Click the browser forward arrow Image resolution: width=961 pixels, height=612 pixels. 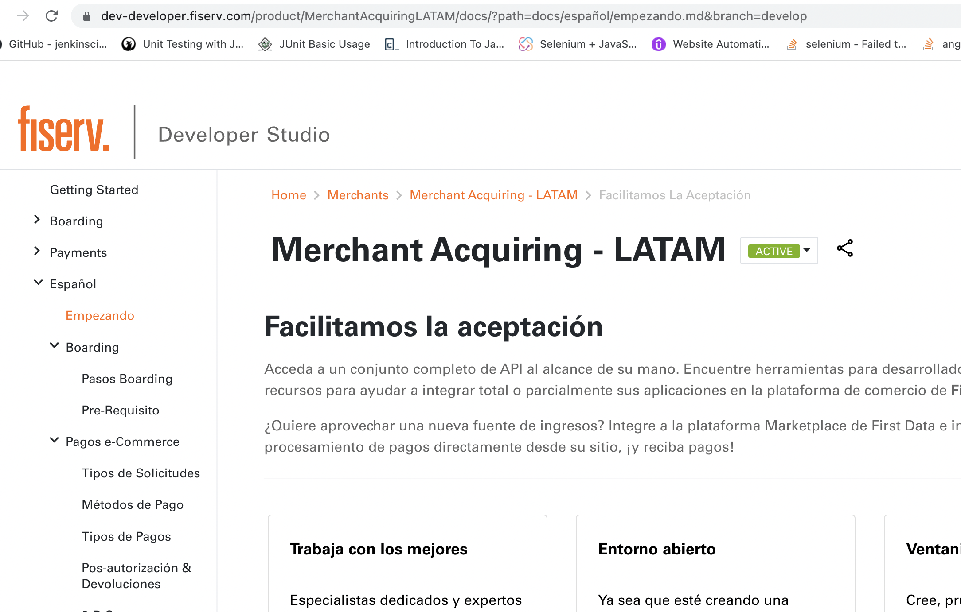(x=23, y=16)
